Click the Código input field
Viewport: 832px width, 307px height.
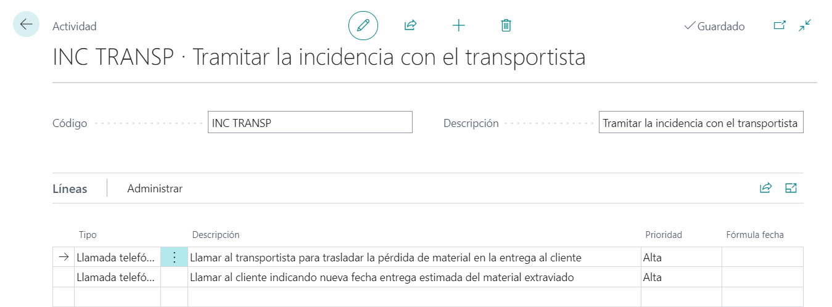pyautogui.click(x=310, y=123)
